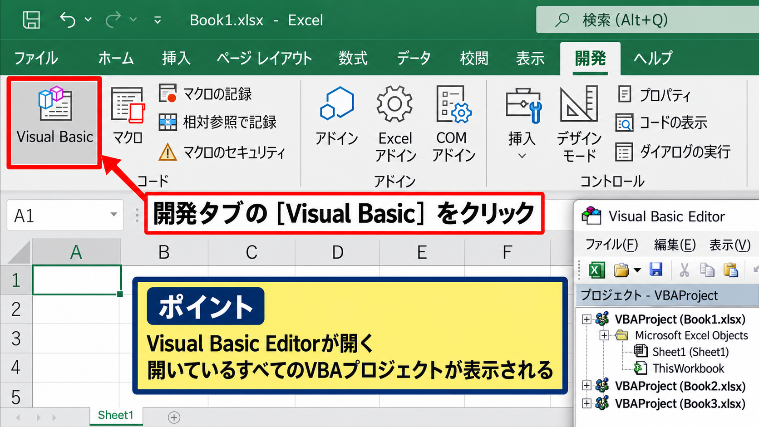Viewport: 759px width, 427px height.
Task: Click the new sheet plus button
Action: pos(174,417)
